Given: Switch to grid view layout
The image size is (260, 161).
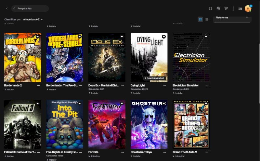Looking at the screenshot, I should tap(200, 19).
